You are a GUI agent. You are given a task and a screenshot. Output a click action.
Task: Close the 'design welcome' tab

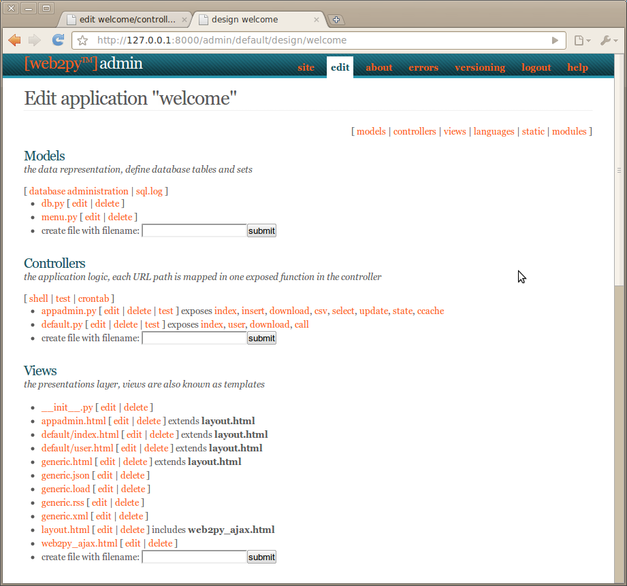pos(317,20)
